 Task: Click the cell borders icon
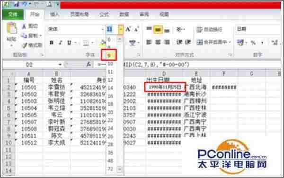coord(86,43)
